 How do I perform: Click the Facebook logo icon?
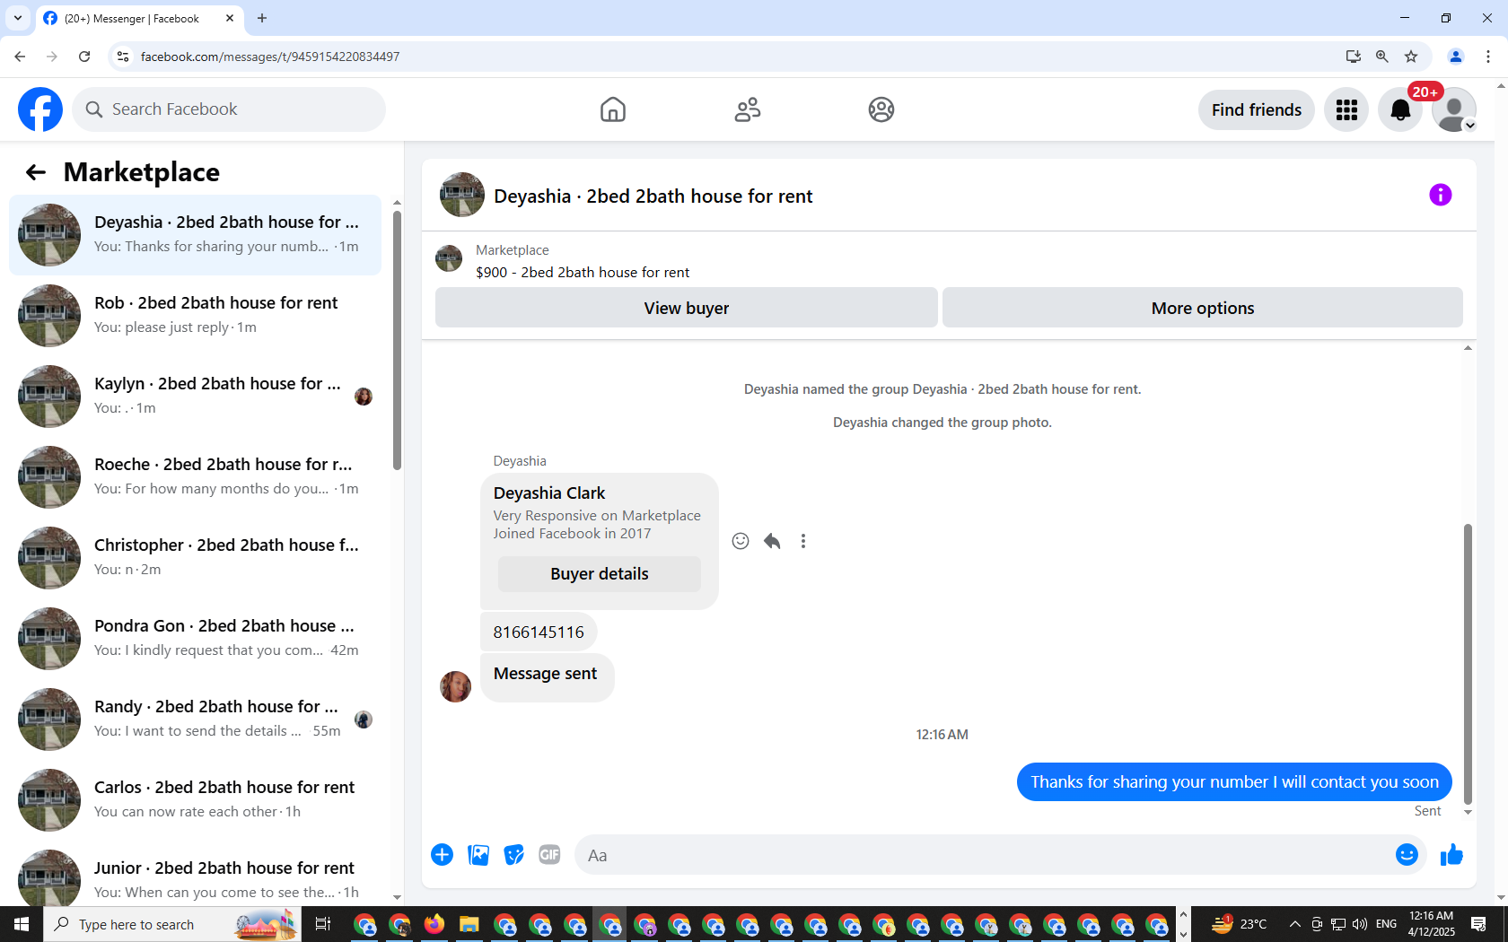[x=40, y=109]
